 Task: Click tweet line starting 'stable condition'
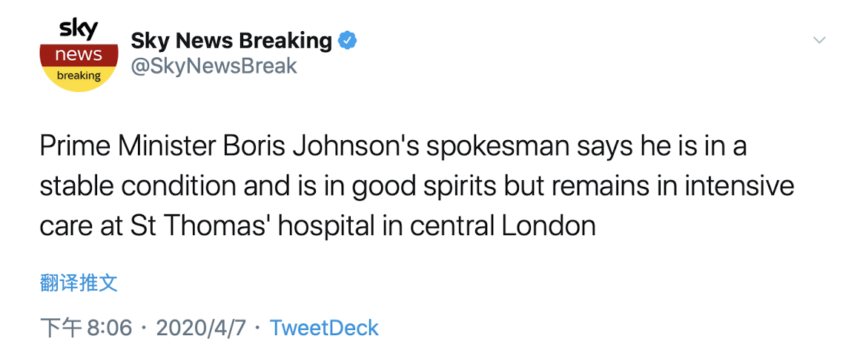(415, 185)
